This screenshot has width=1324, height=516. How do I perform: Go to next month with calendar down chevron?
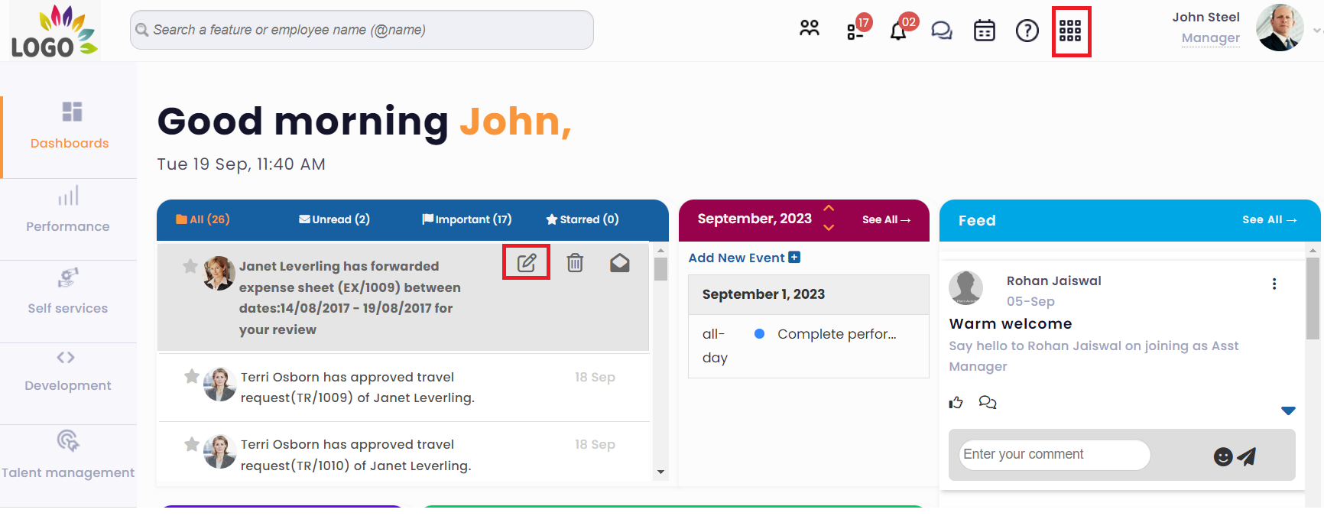[x=829, y=228]
